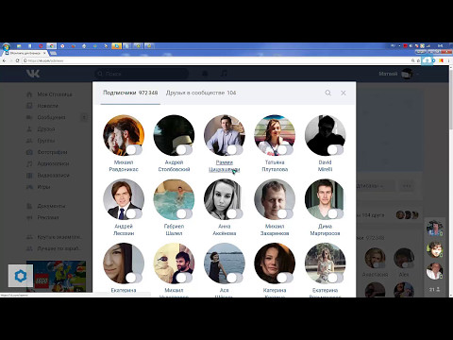Open notifications bell in VK header

205,74
